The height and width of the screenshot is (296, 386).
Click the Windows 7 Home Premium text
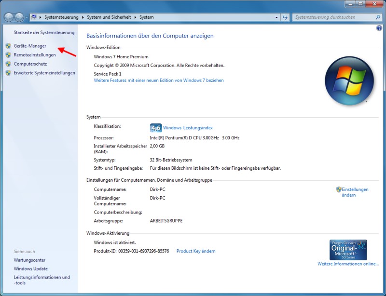point(121,57)
